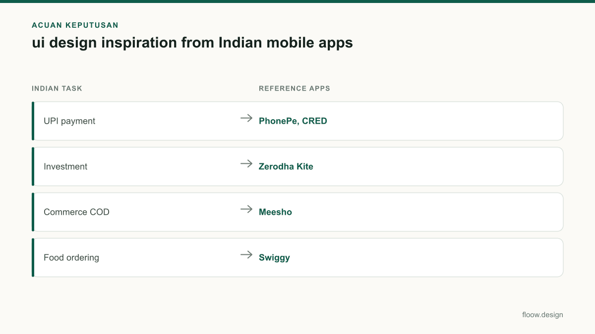Click the 'REFERENCE APPS' column header

(295, 89)
